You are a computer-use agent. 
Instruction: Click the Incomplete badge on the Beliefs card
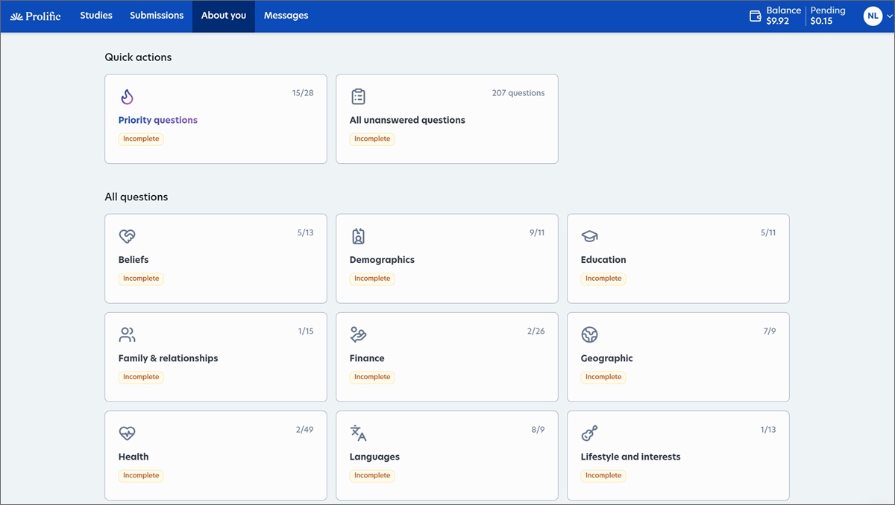coord(140,278)
